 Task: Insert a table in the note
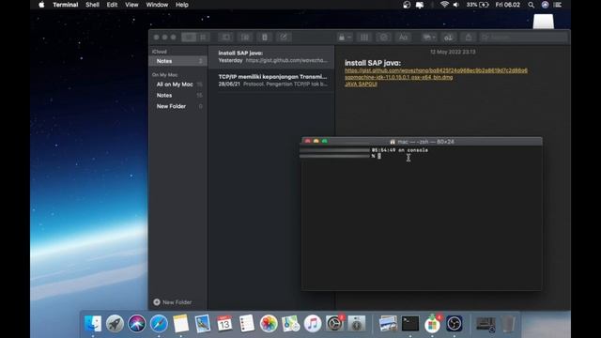364,38
